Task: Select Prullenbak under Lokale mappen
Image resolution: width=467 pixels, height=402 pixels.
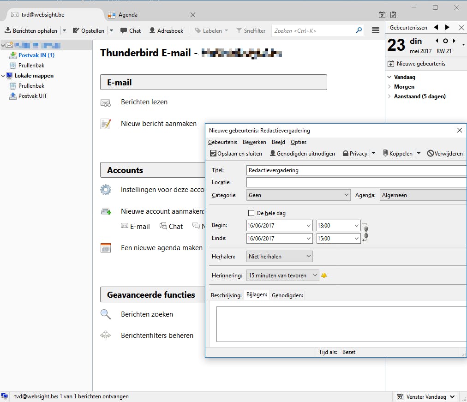Action: (x=31, y=86)
